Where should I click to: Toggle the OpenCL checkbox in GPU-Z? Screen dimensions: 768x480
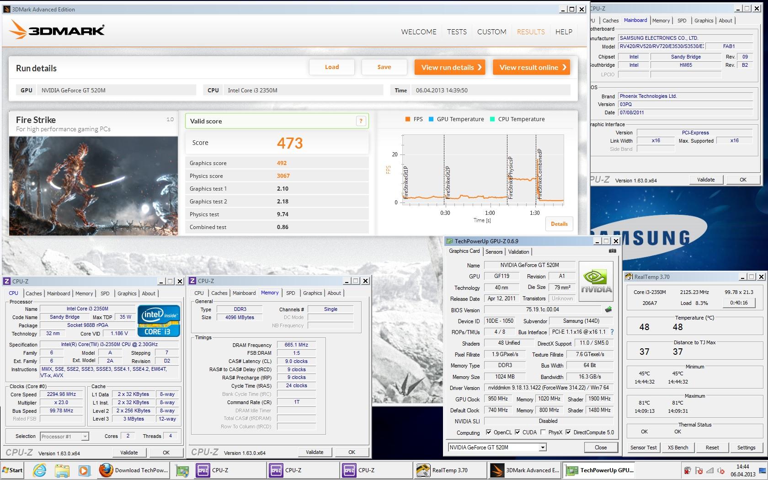(489, 432)
